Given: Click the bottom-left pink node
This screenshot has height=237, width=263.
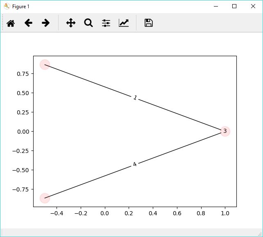Looking at the screenshot, I should tap(45, 198).
